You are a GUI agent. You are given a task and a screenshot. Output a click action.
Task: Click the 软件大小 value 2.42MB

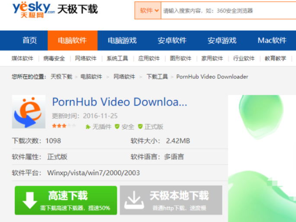pyautogui.click(x=178, y=141)
